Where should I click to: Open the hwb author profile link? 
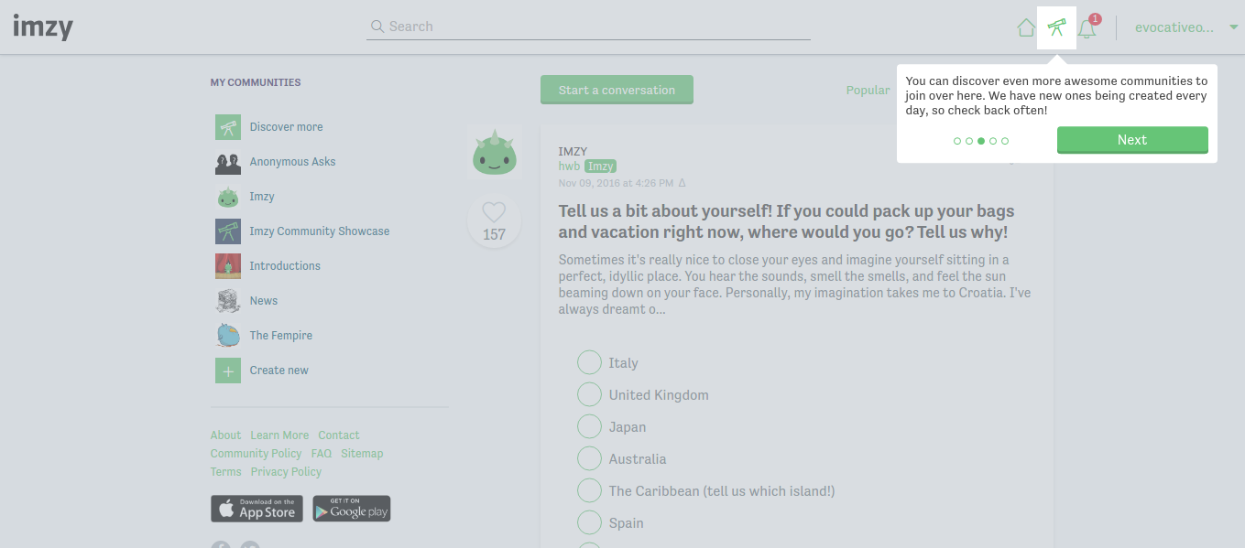point(569,167)
